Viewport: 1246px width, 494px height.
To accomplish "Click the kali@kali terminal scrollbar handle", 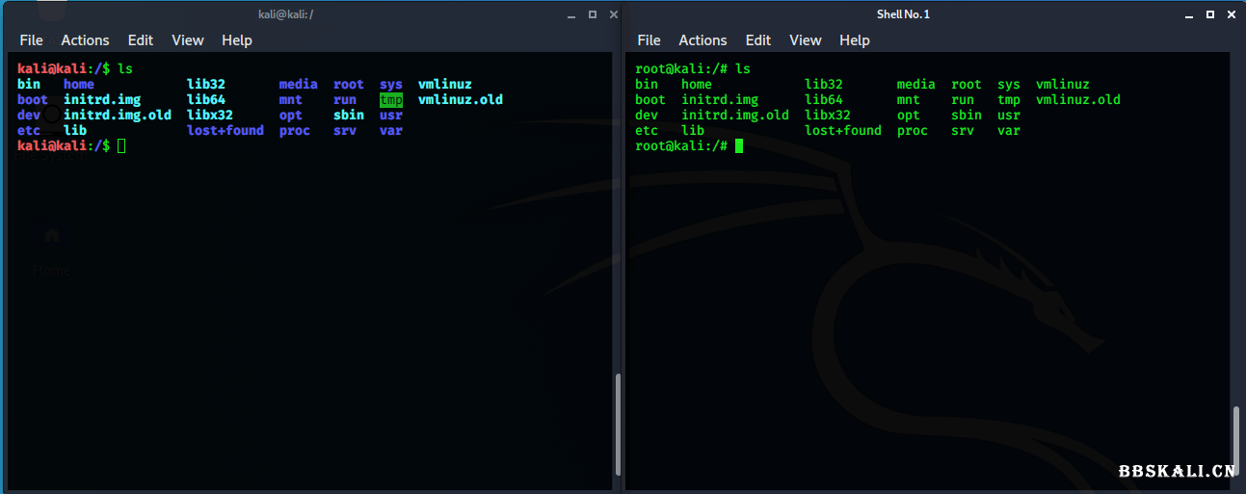I will (x=617, y=424).
